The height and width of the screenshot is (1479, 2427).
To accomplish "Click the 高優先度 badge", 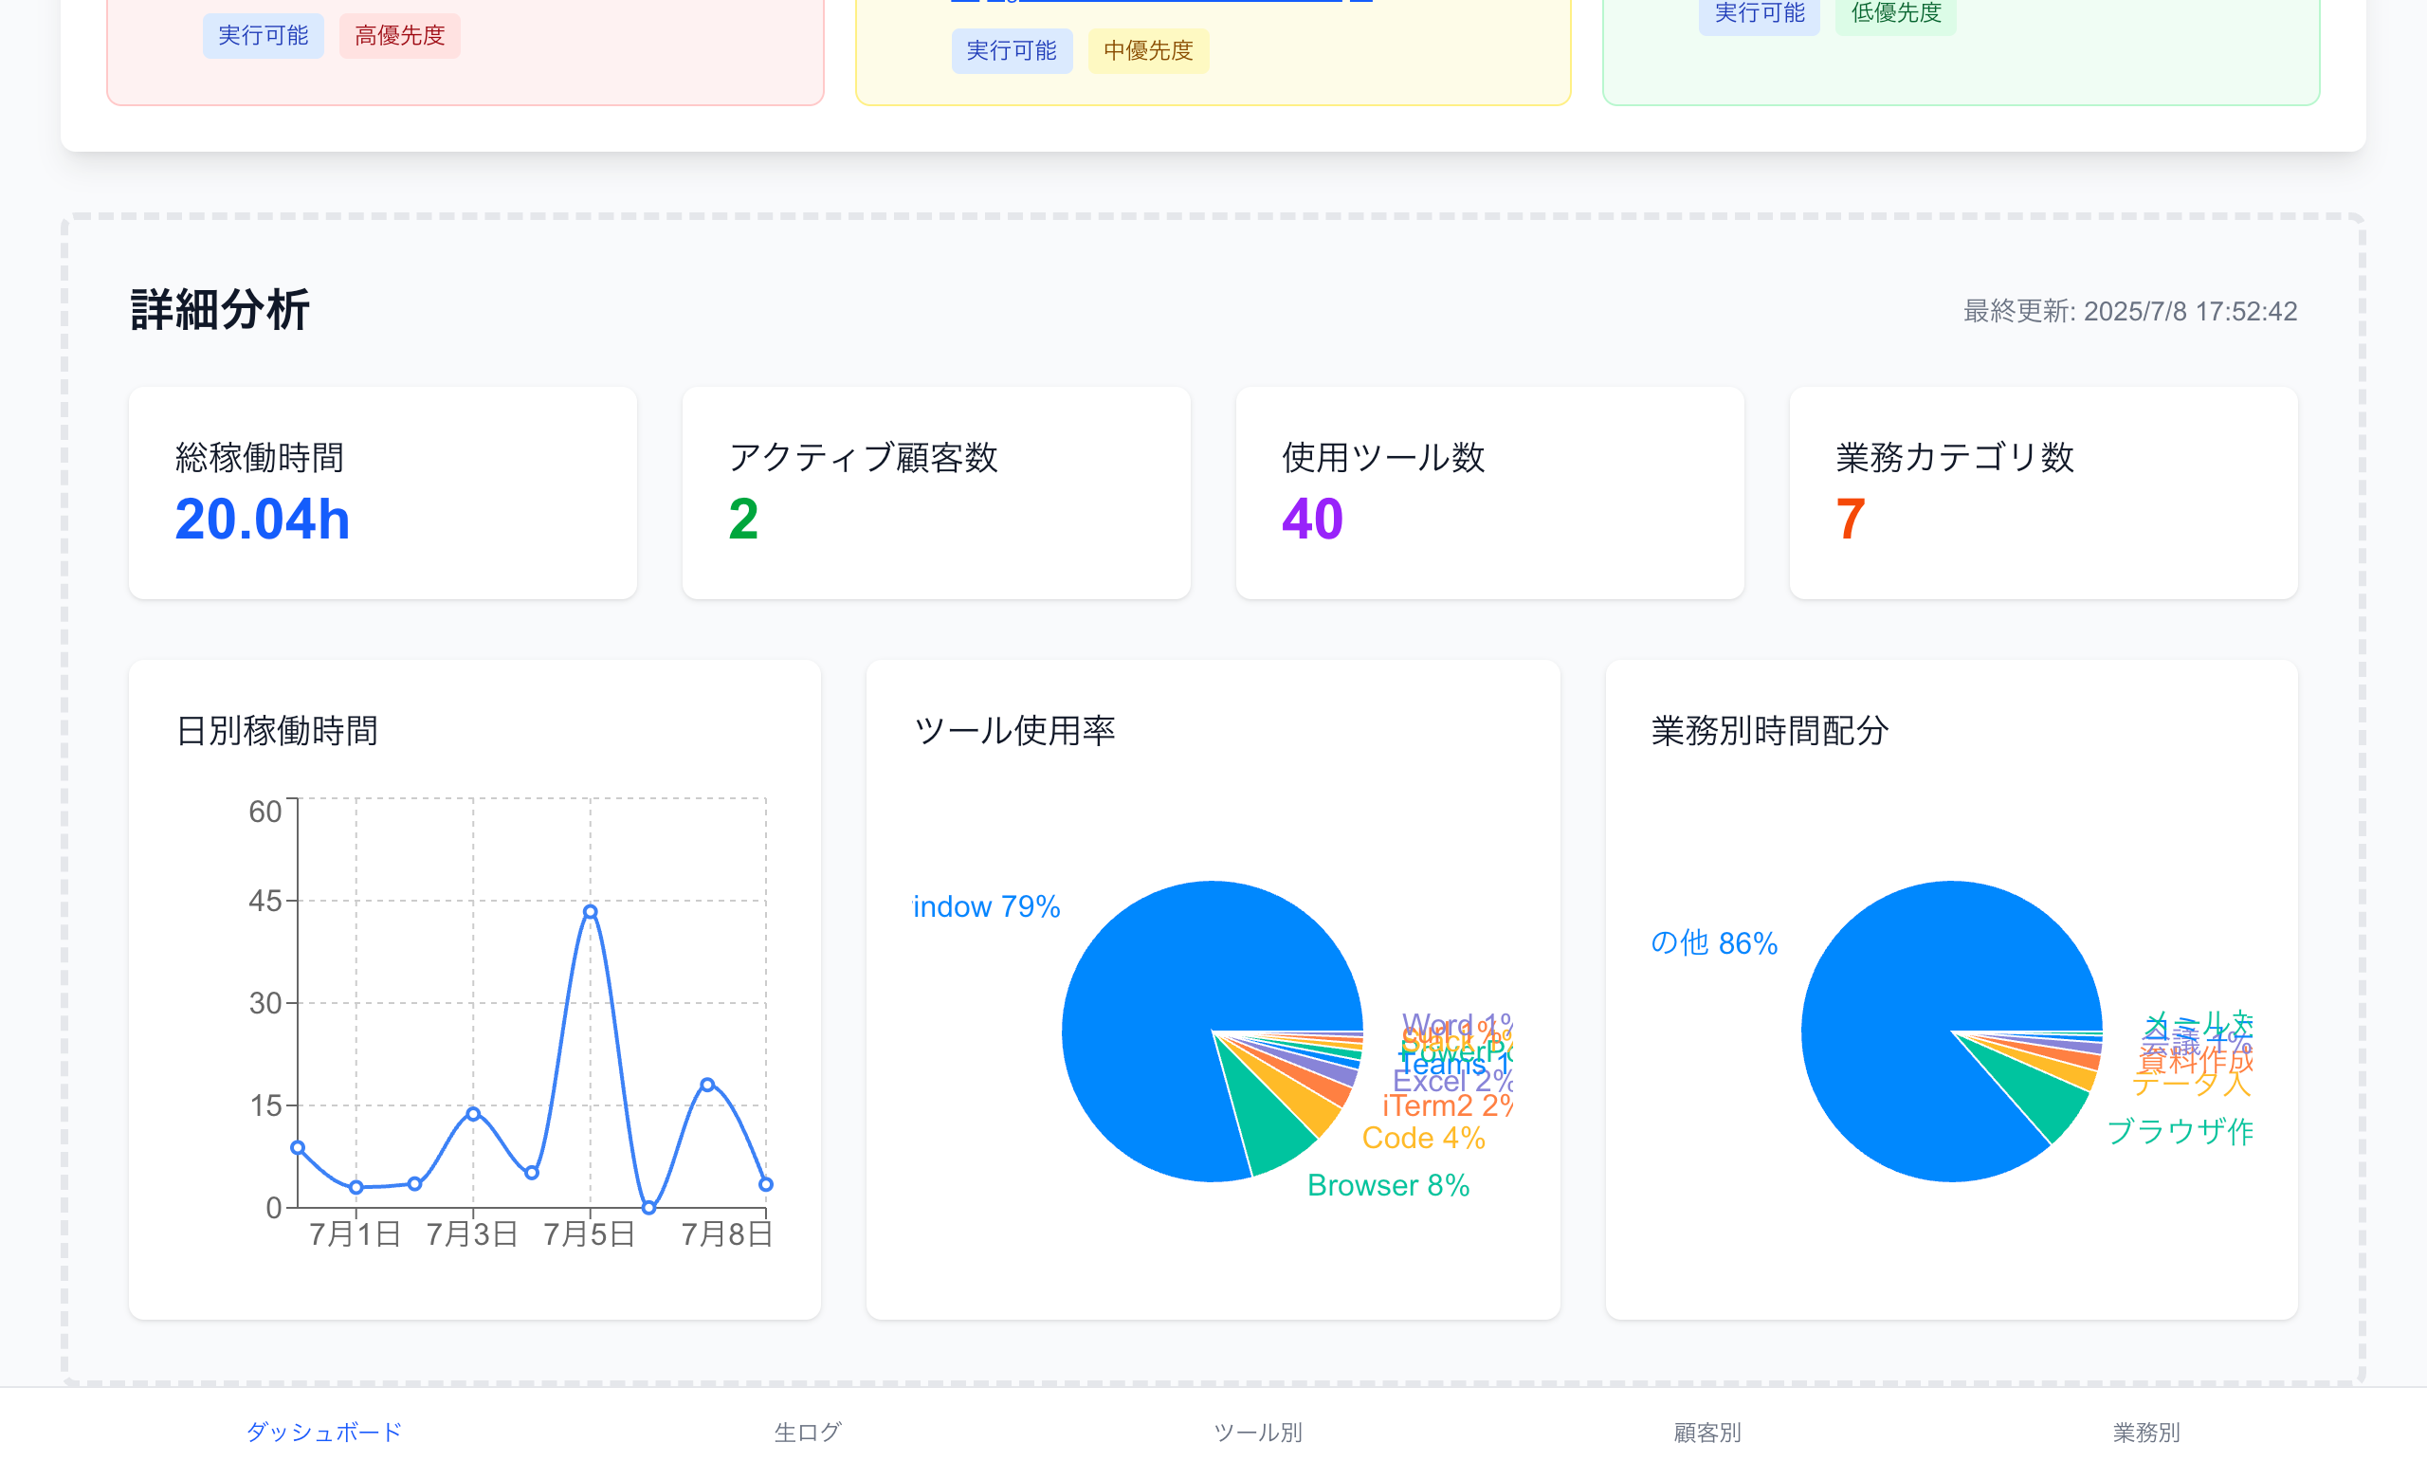I will click(x=399, y=34).
